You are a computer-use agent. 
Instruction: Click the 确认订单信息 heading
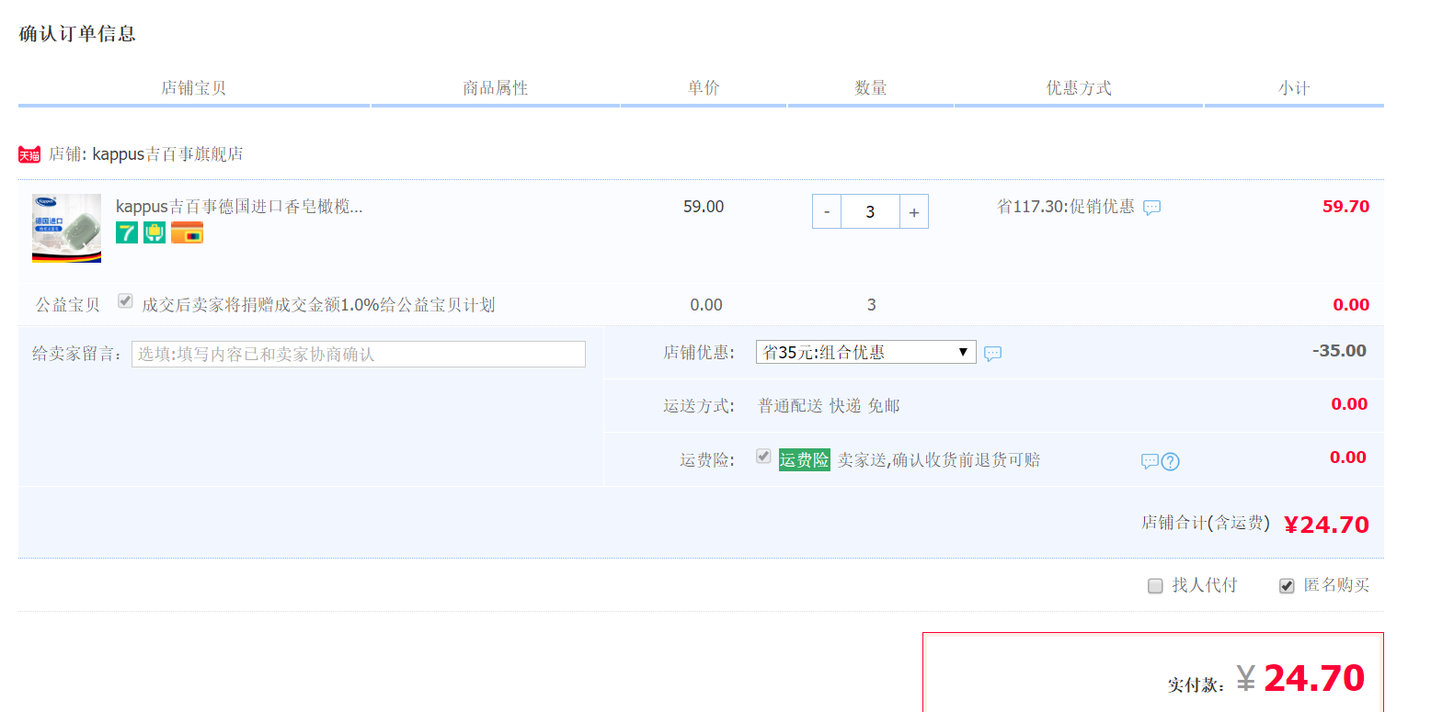point(77,34)
